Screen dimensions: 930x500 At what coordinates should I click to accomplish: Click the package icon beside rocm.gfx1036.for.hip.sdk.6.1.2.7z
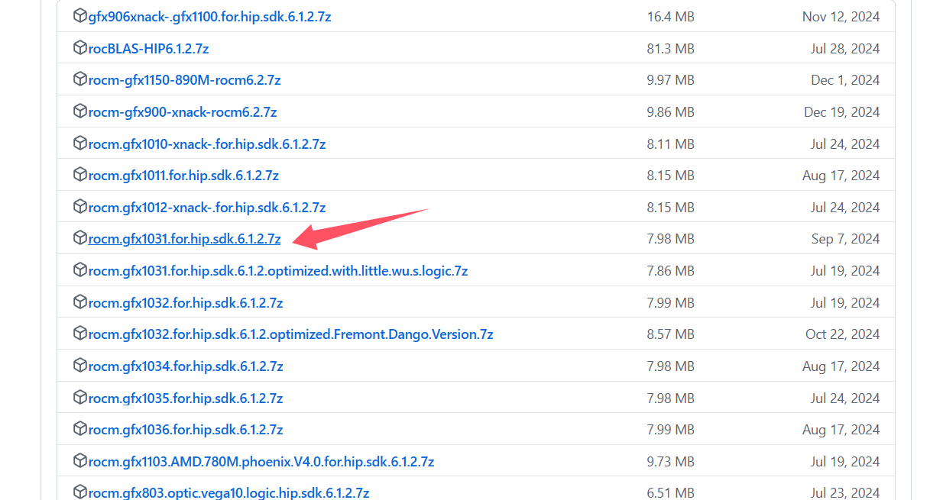pyautogui.click(x=79, y=429)
